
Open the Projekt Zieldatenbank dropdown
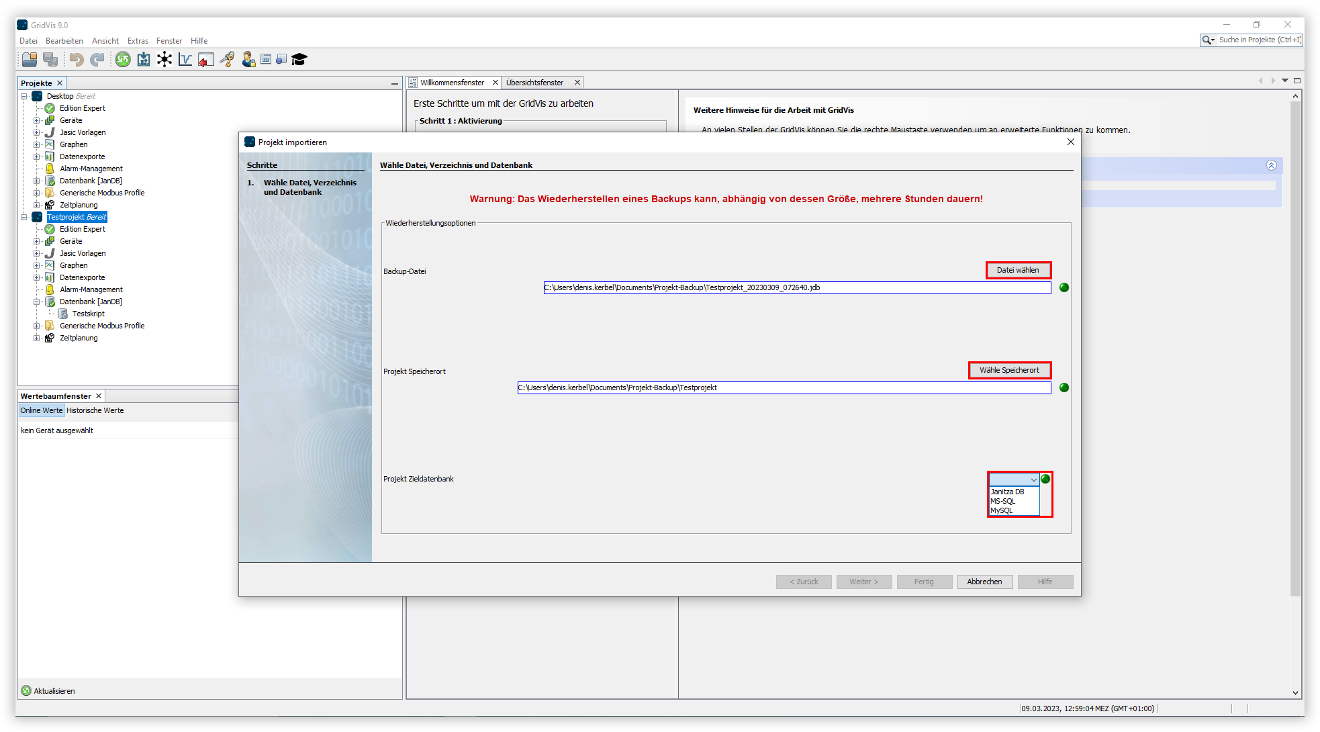click(1033, 479)
